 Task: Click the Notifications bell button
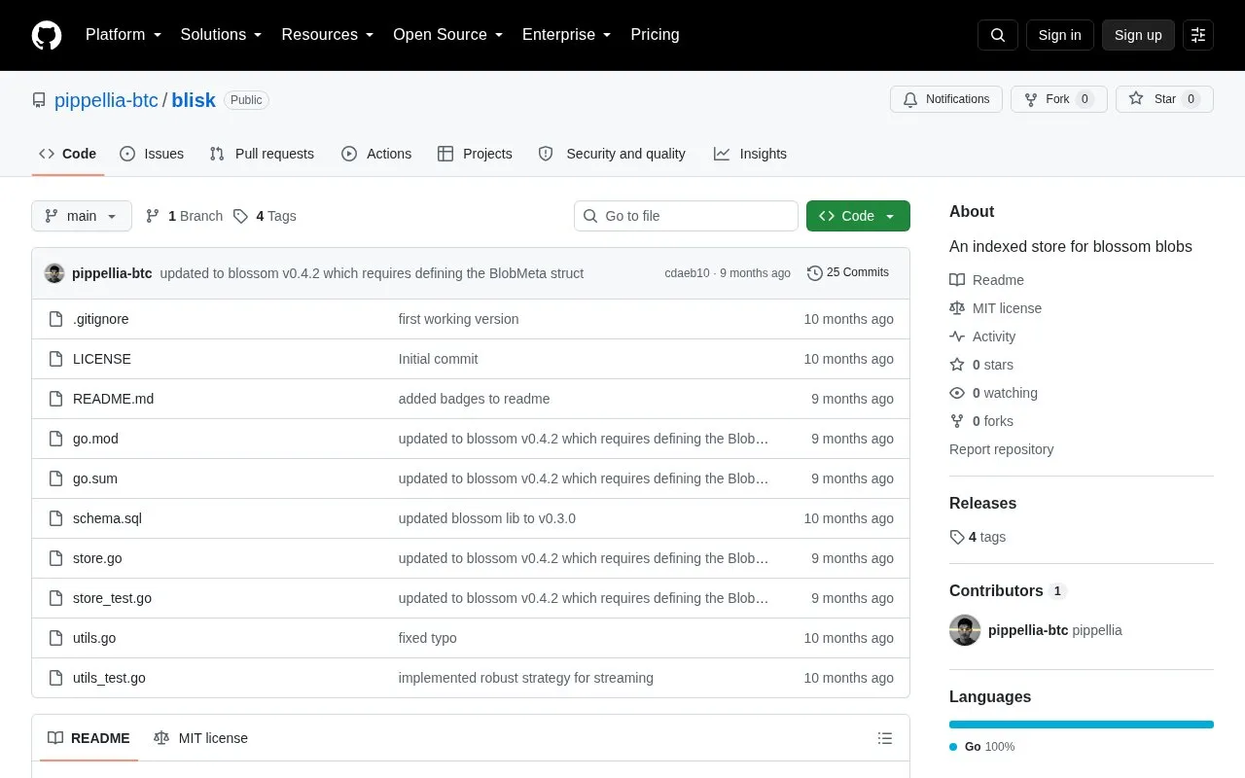click(x=946, y=99)
